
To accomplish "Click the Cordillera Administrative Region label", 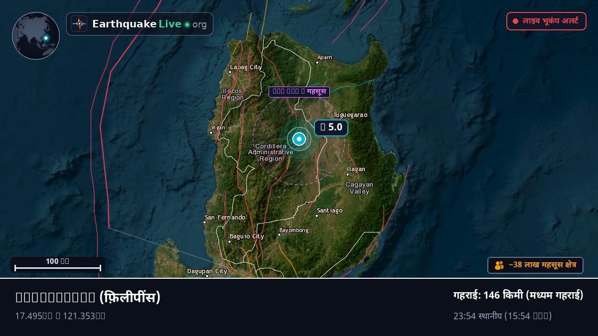I will click(x=271, y=152).
